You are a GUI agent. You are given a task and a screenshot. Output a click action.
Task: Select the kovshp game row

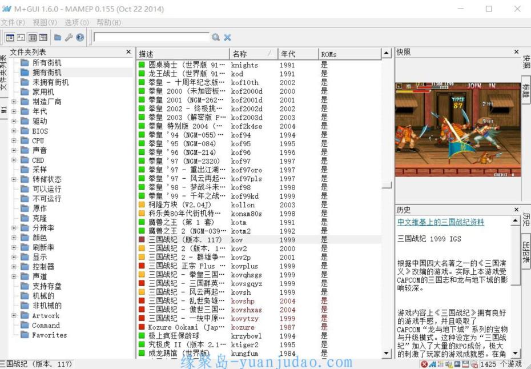(259, 301)
